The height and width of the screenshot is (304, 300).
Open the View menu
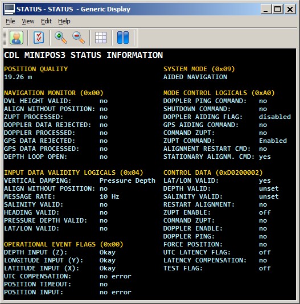pos(28,21)
